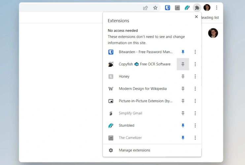Click the Stumbled feather icon in the toolbar
The height and width of the screenshot is (165, 245).
point(187,8)
